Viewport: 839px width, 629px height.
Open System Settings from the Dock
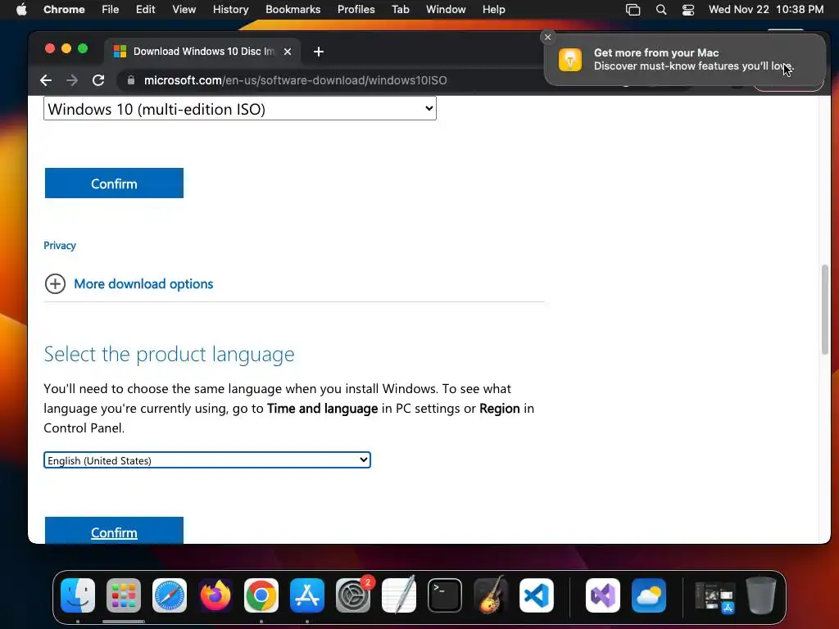(353, 595)
